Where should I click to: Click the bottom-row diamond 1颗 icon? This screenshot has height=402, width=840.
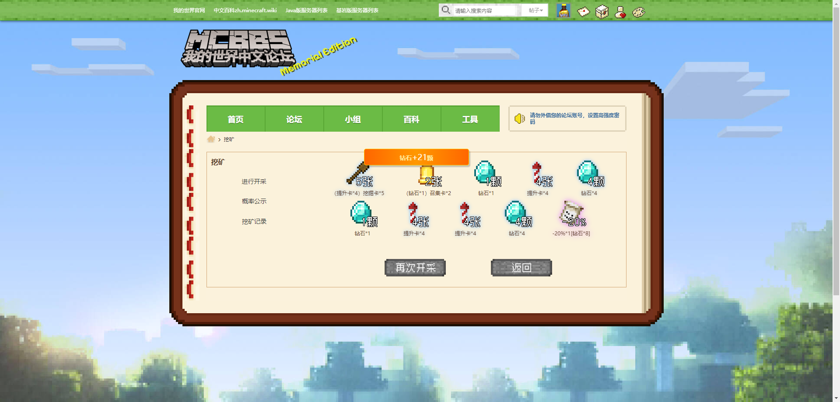[363, 214]
